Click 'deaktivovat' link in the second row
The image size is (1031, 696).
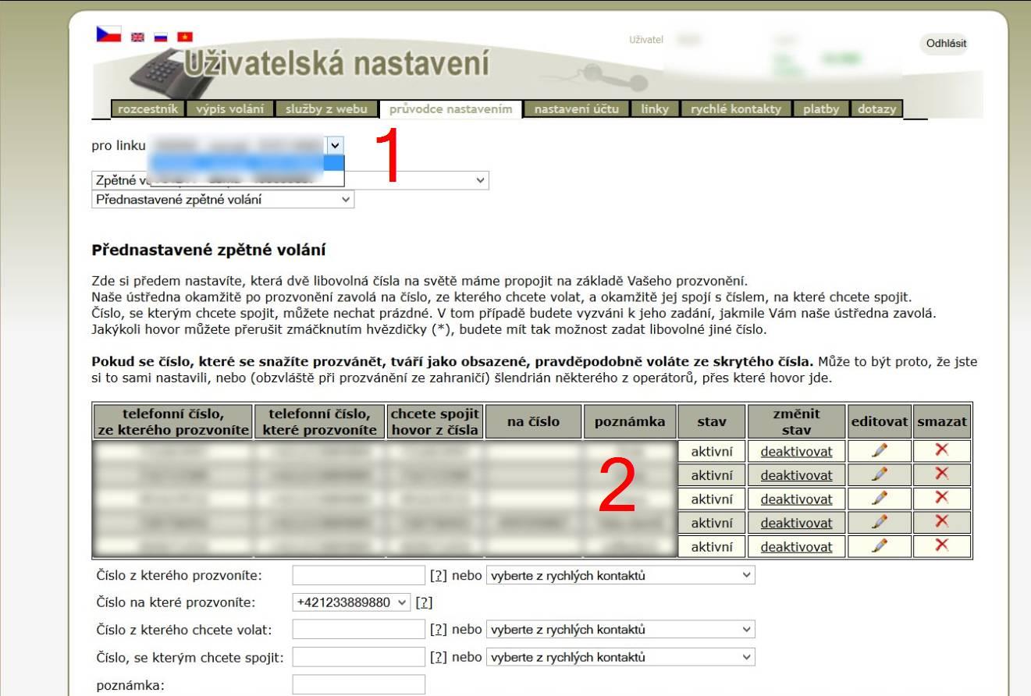[796, 475]
